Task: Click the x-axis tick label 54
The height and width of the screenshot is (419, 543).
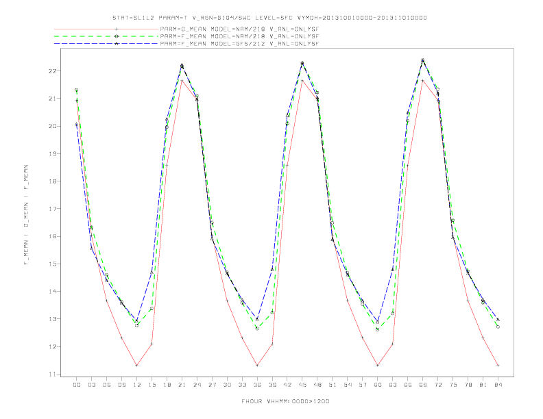Action: click(x=348, y=385)
